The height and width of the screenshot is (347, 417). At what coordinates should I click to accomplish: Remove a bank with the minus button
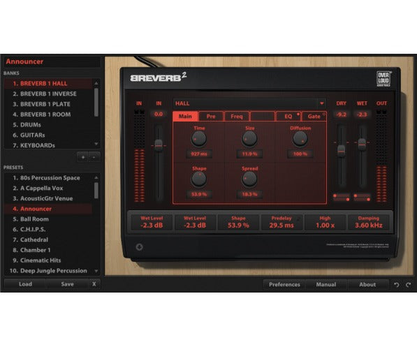pos(94,157)
